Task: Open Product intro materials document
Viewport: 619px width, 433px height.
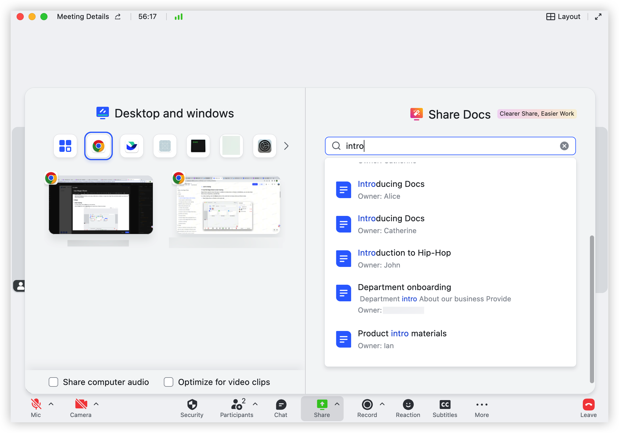Action: (450, 339)
